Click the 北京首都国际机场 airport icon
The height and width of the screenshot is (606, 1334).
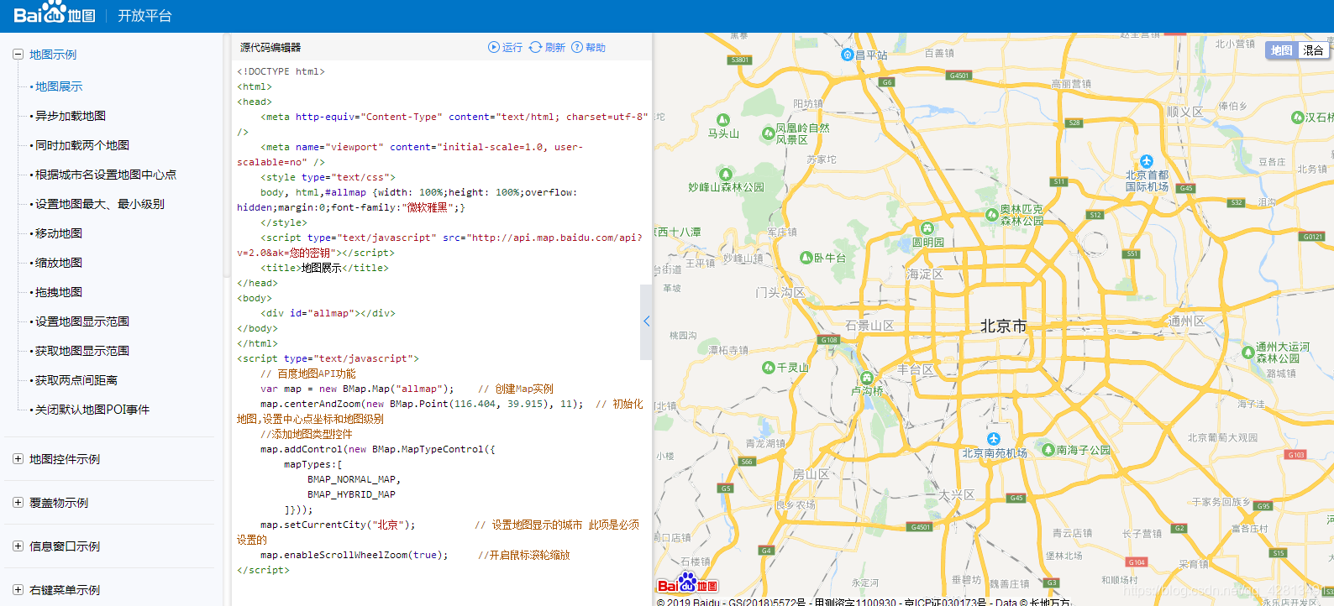(1147, 161)
